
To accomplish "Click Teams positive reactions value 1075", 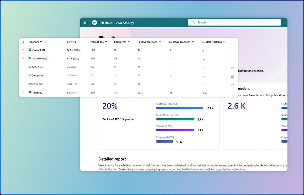I will pyautogui.click(x=140, y=92).
